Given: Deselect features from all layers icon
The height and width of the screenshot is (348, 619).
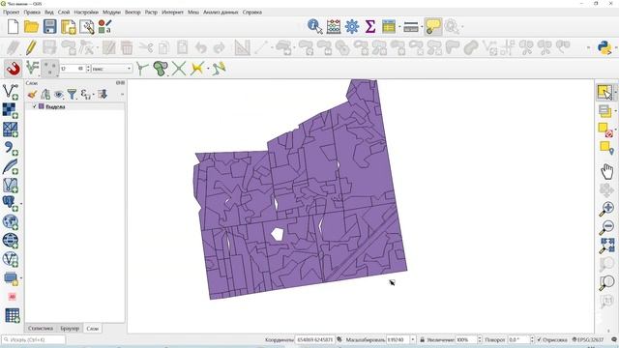Looking at the screenshot, I should [605, 130].
